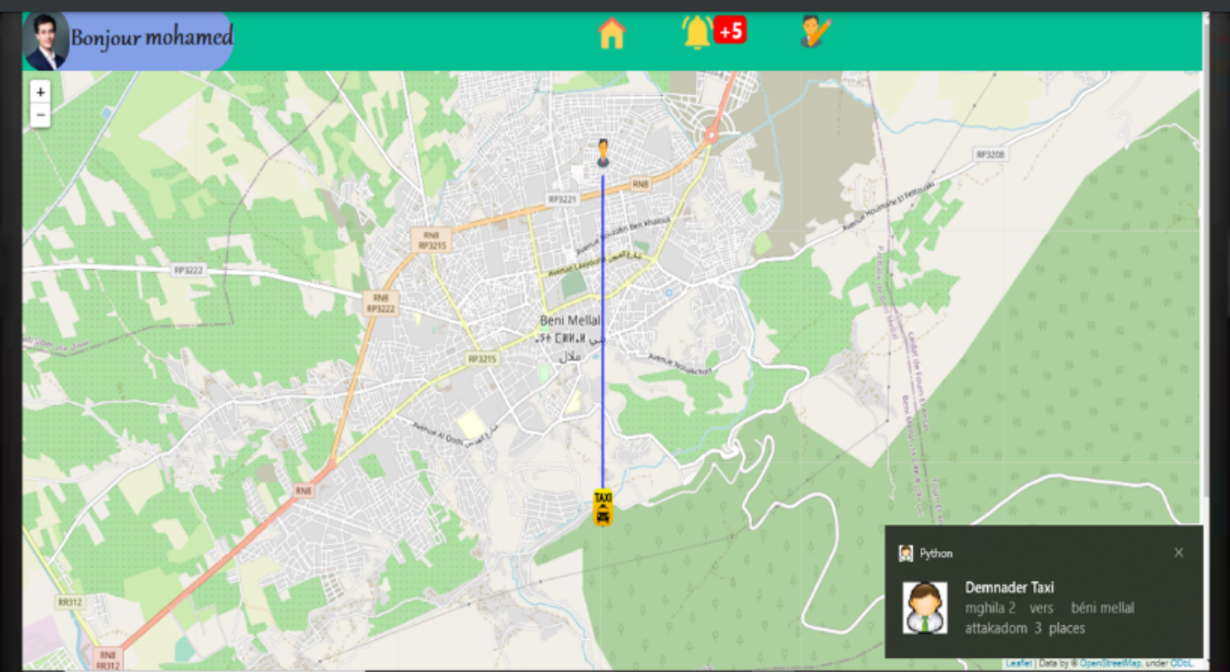Zoom out using the map minus button
Screen dimensions: 1230x672
(x=39, y=115)
